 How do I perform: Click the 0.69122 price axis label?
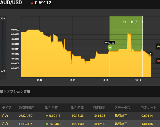15,30
